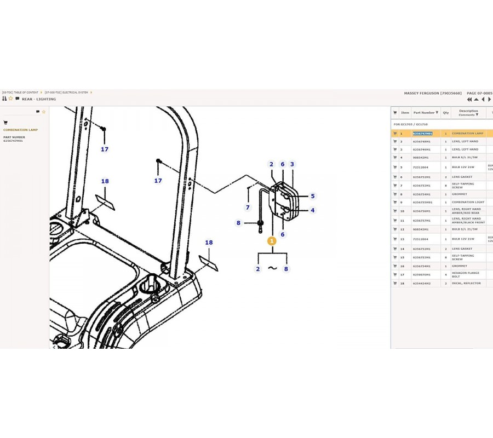Open the Description Comments column filter
This screenshot has width=493, height=438.
coord(477,115)
